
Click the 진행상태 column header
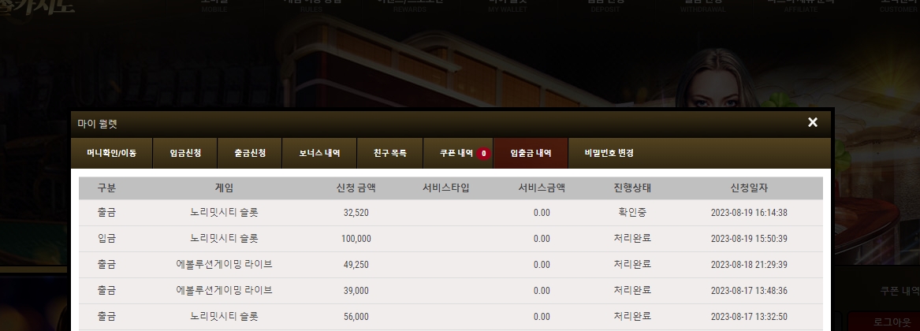pyautogui.click(x=632, y=188)
